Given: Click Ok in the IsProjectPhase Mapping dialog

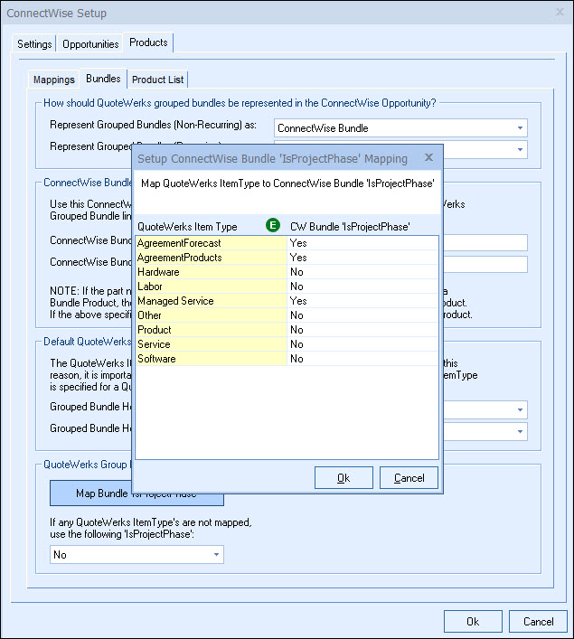Looking at the screenshot, I should (343, 477).
